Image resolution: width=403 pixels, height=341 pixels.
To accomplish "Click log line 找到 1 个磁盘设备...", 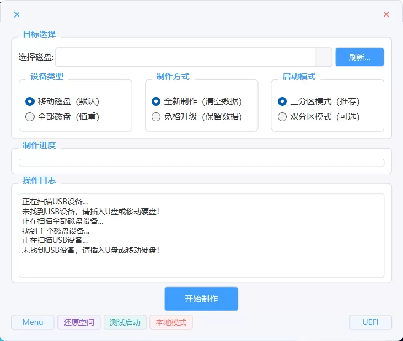I will tap(56, 231).
